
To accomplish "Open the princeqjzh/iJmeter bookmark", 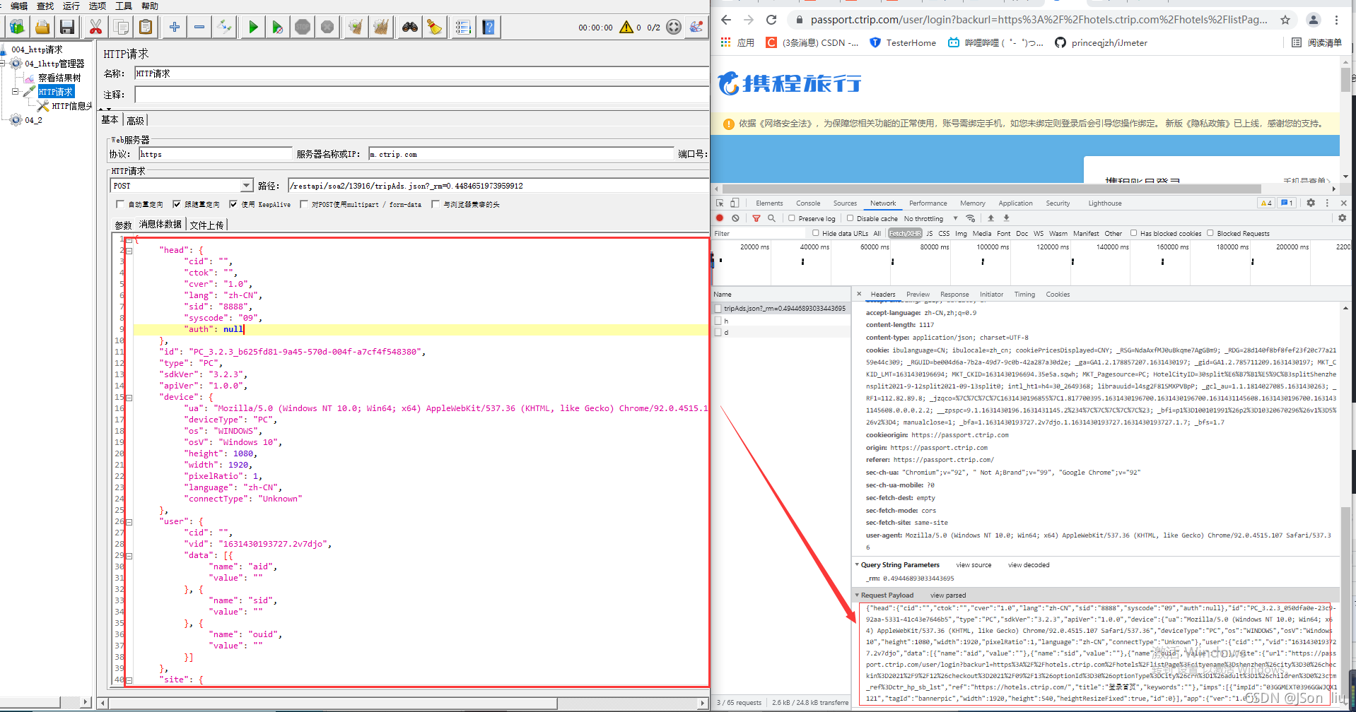I will 1101,43.
